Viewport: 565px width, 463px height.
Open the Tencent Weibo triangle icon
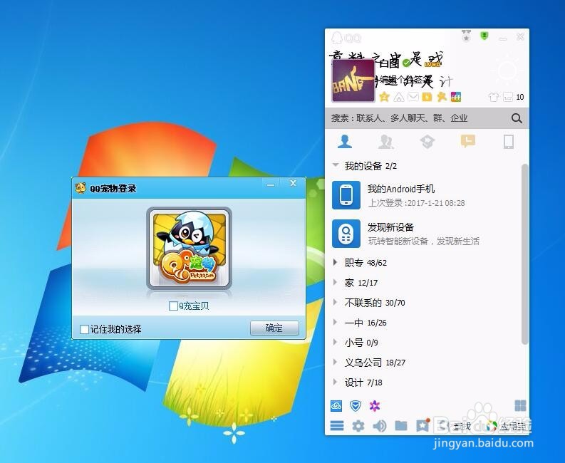tap(398, 97)
